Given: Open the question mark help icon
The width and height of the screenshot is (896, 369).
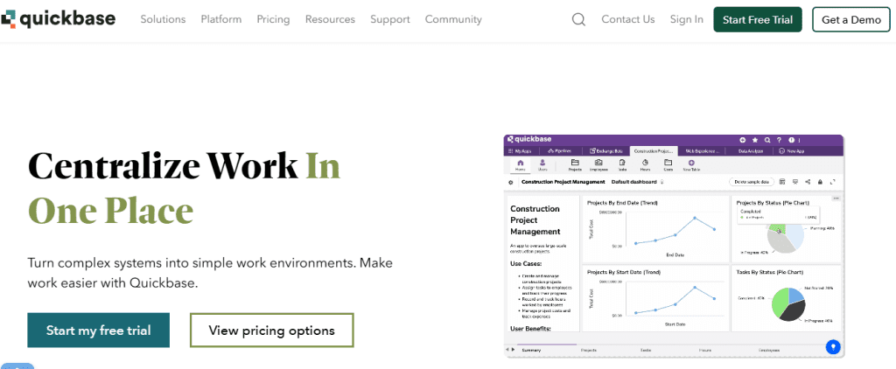Looking at the screenshot, I should tap(780, 140).
